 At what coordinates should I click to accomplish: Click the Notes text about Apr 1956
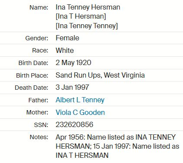(118, 146)
